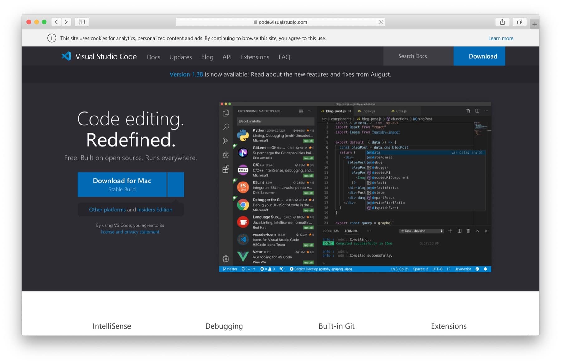Toggle the Safari sidebar
Image resolution: width=561 pixels, height=364 pixels.
pyautogui.click(x=82, y=22)
